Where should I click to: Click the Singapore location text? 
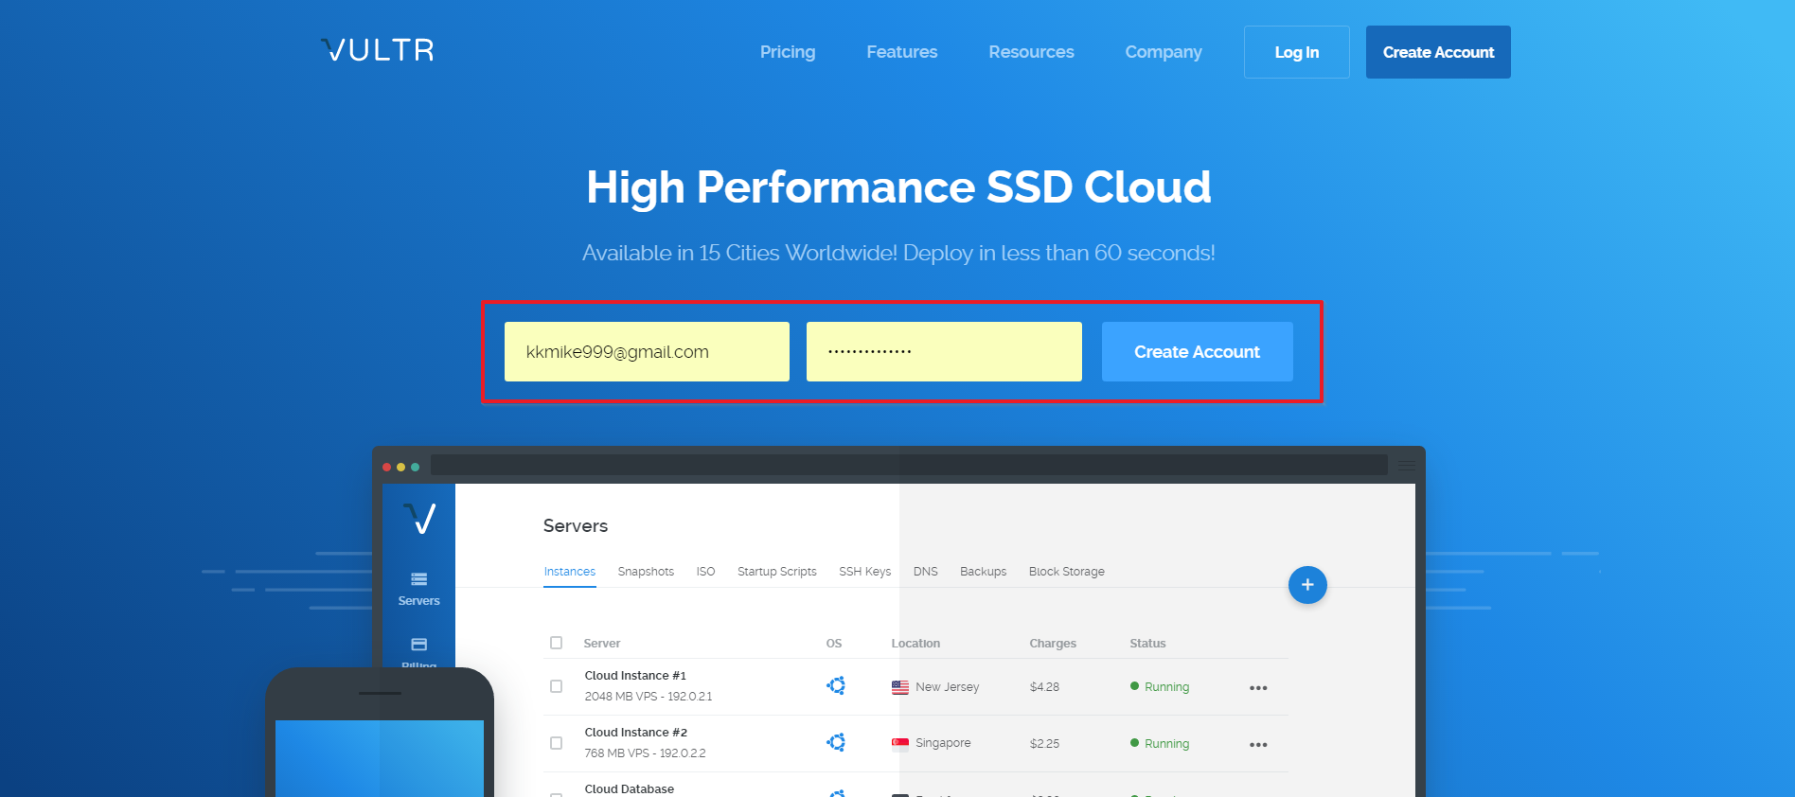(943, 743)
